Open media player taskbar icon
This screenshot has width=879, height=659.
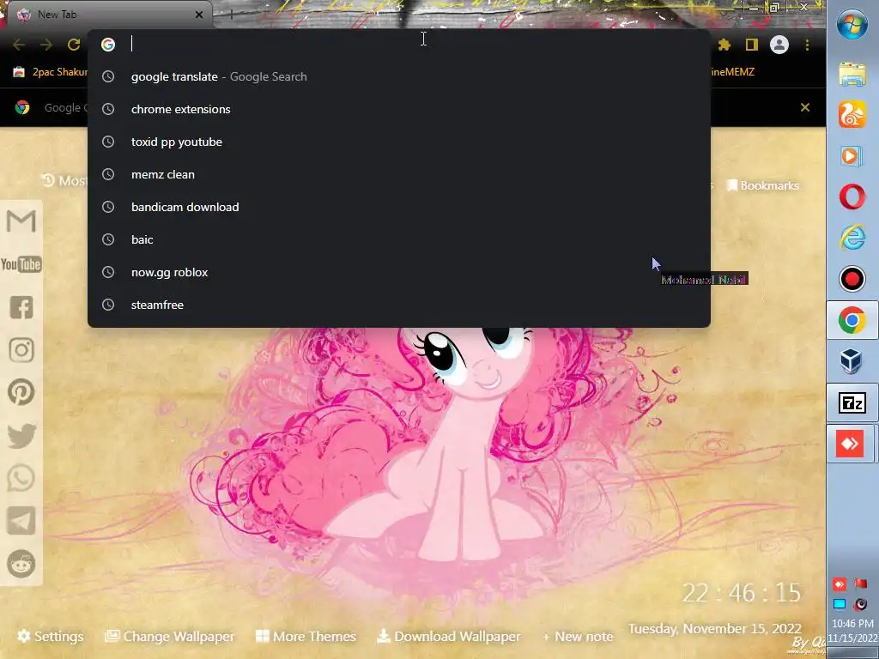(851, 156)
